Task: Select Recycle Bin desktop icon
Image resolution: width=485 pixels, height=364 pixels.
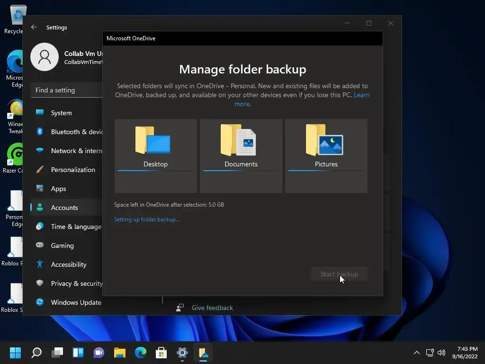Action: [x=14, y=19]
